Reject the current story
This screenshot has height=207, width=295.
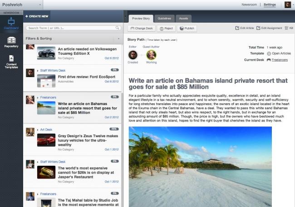click(x=166, y=29)
